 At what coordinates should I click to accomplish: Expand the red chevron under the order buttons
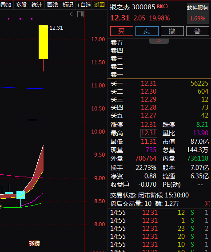click(159, 41)
